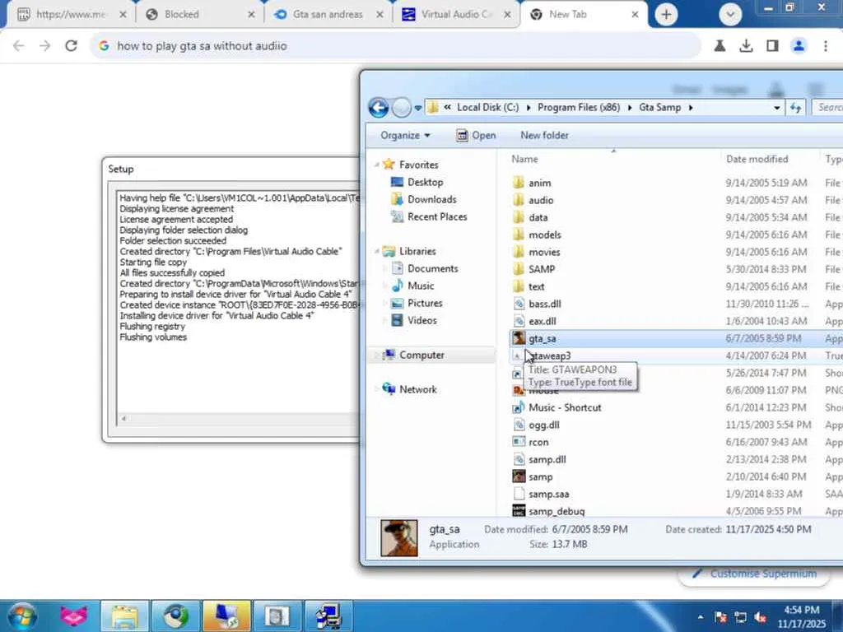Expand the address bar history dropdown in Explorer
The image size is (843, 632).
[777, 108]
